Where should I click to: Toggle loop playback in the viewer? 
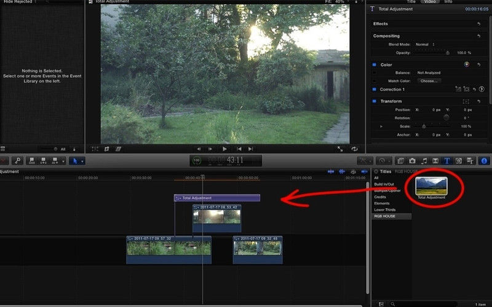click(x=355, y=149)
